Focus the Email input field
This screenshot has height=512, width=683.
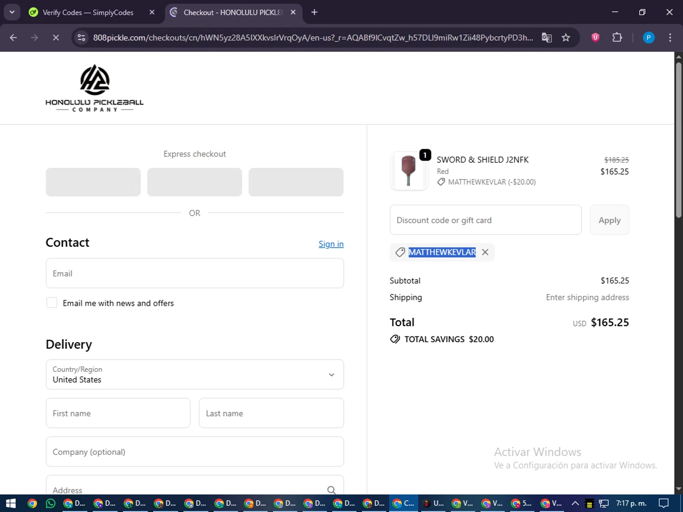pos(195,273)
